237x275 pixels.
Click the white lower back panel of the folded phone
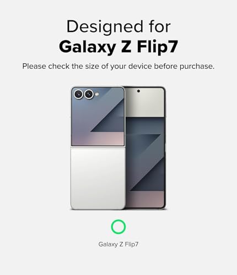pyautogui.click(x=98, y=179)
